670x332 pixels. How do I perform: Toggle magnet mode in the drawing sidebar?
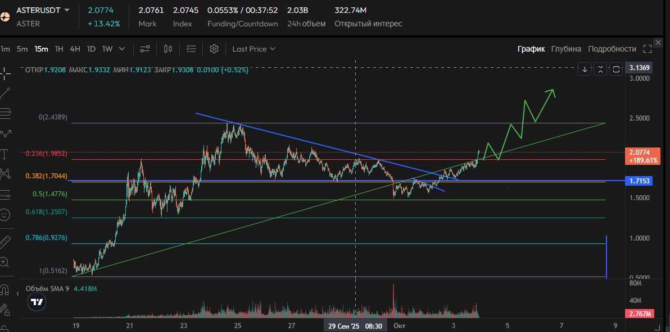pos(5,290)
